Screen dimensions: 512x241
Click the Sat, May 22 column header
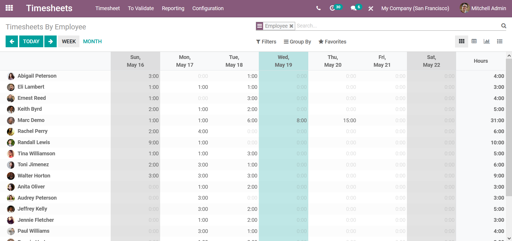point(432,61)
